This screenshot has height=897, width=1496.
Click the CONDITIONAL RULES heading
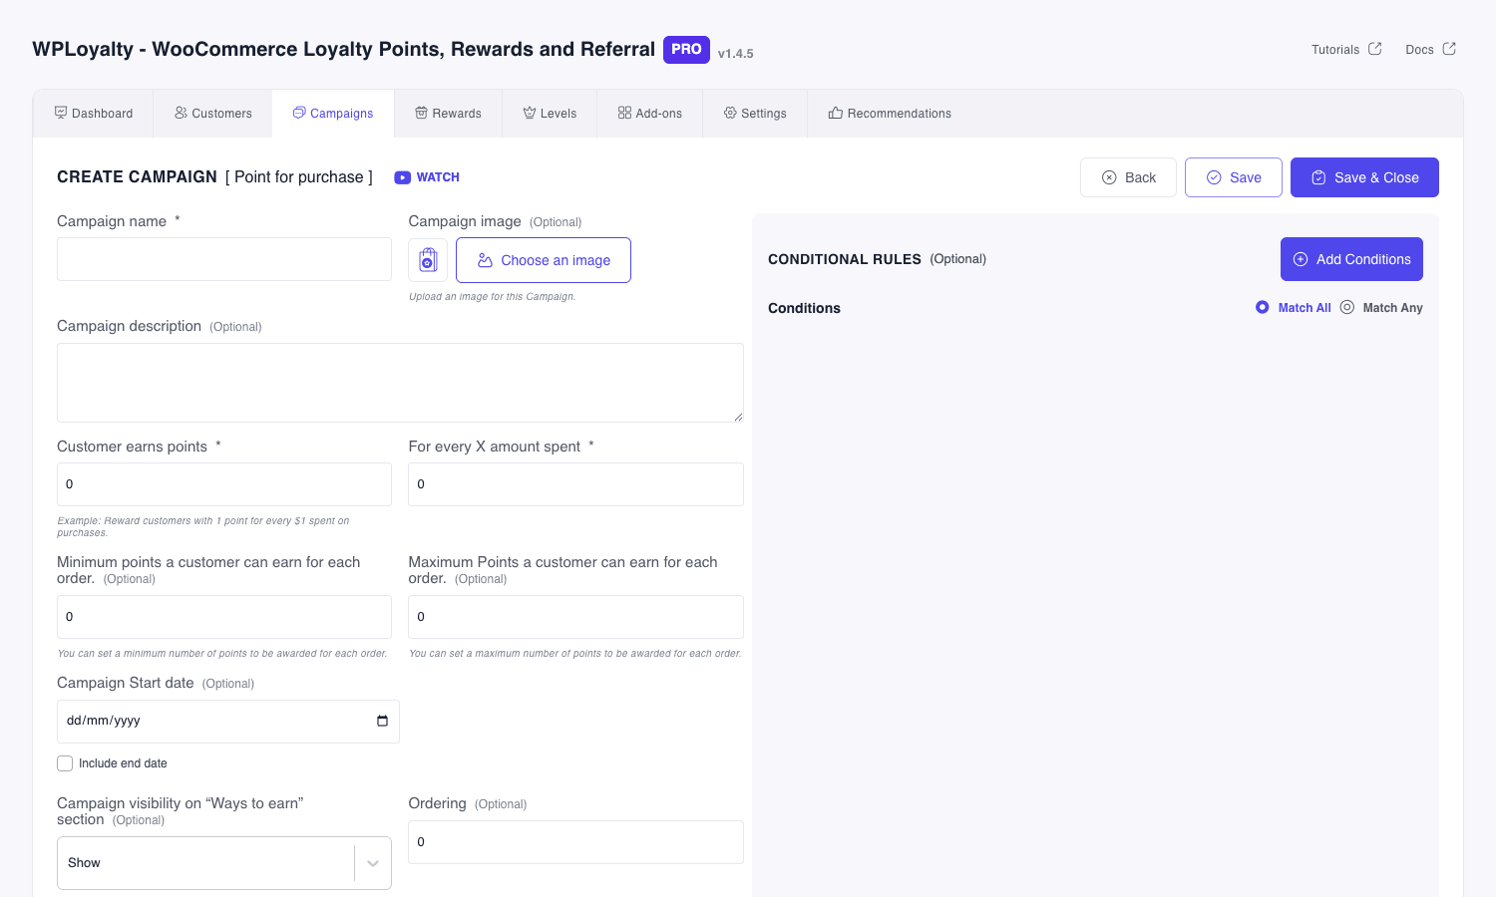pyautogui.click(x=845, y=259)
